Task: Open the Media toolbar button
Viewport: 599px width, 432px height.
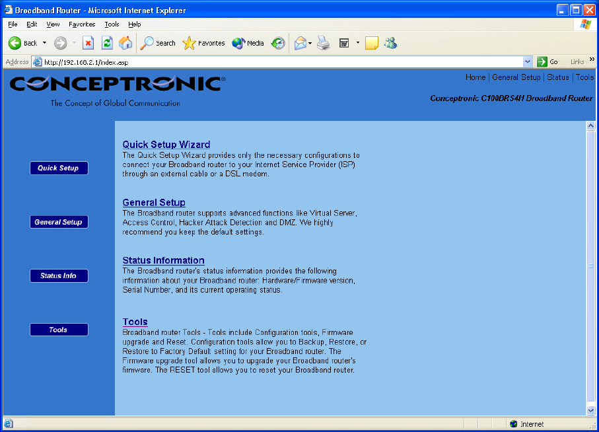Action: [248, 43]
